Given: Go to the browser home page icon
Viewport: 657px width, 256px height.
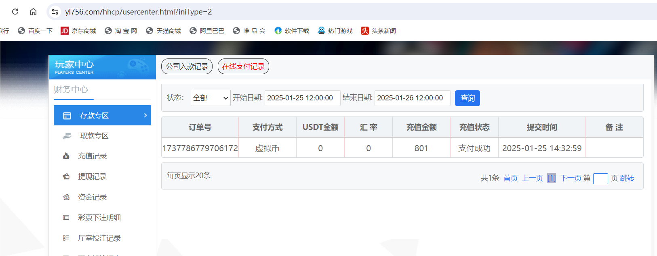Looking at the screenshot, I should pos(34,12).
